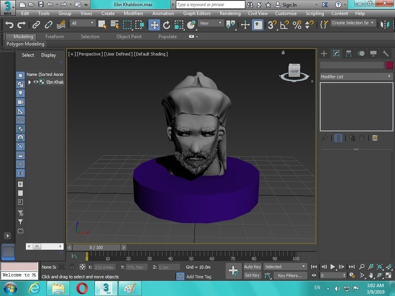The image size is (395, 296).
Task: Click the Polygon Modeling panel label
Action: [x=25, y=44]
